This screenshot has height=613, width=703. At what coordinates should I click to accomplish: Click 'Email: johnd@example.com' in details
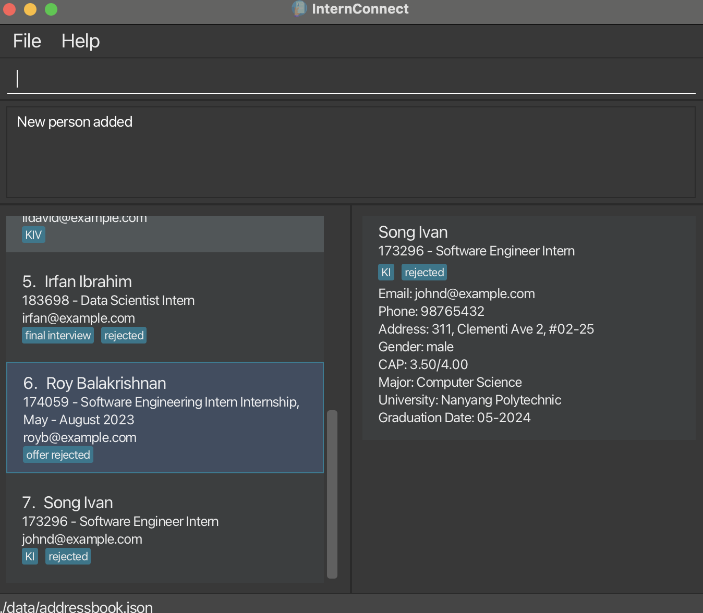click(457, 294)
